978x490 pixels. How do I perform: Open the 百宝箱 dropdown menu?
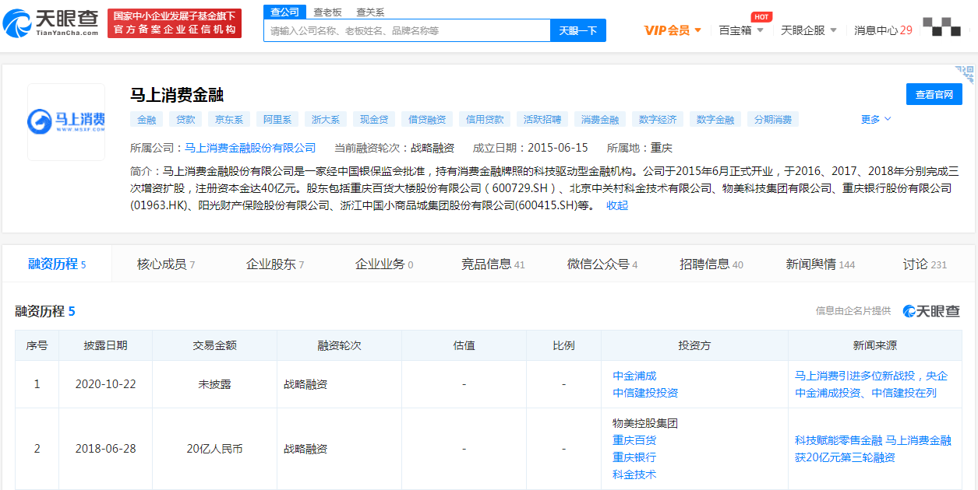(x=741, y=30)
